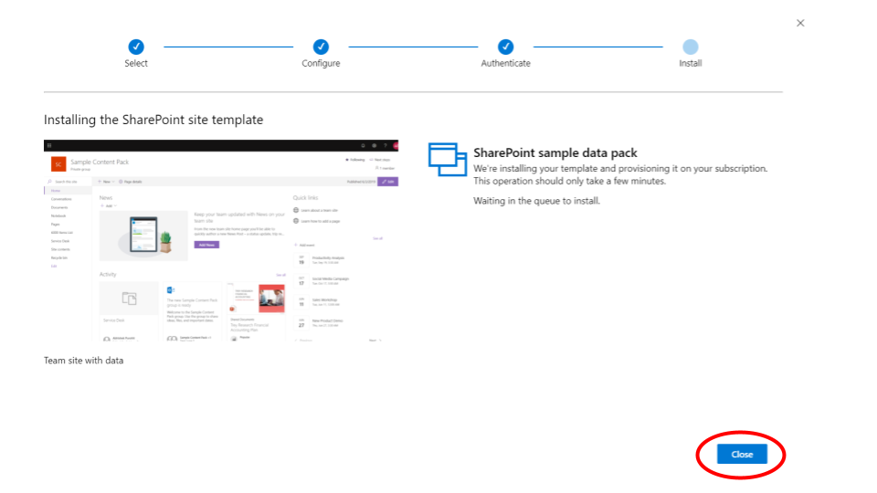This screenshot has height=493, width=877.
Task: Click the 'provisioning it on your subscription' description
Action: pyautogui.click(x=620, y=174)
